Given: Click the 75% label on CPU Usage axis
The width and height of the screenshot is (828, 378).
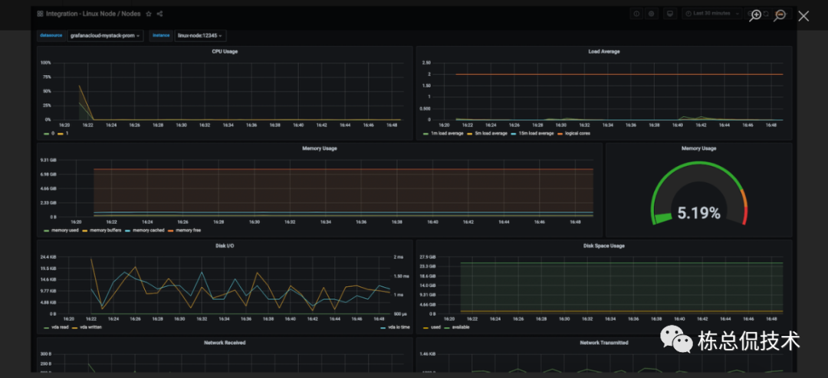Looking at the screenshot, I should tap(47, 77).
